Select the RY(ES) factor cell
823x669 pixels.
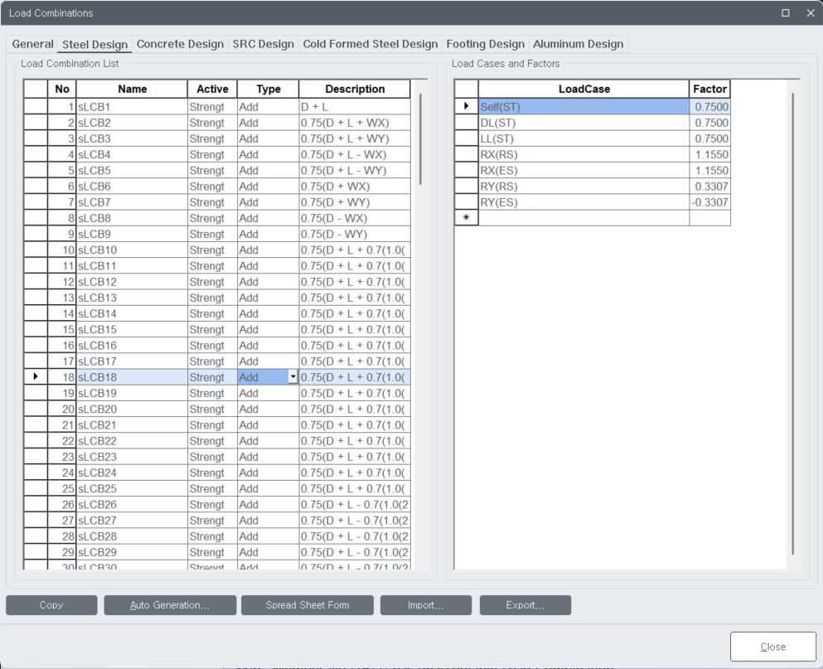point(709,201)
